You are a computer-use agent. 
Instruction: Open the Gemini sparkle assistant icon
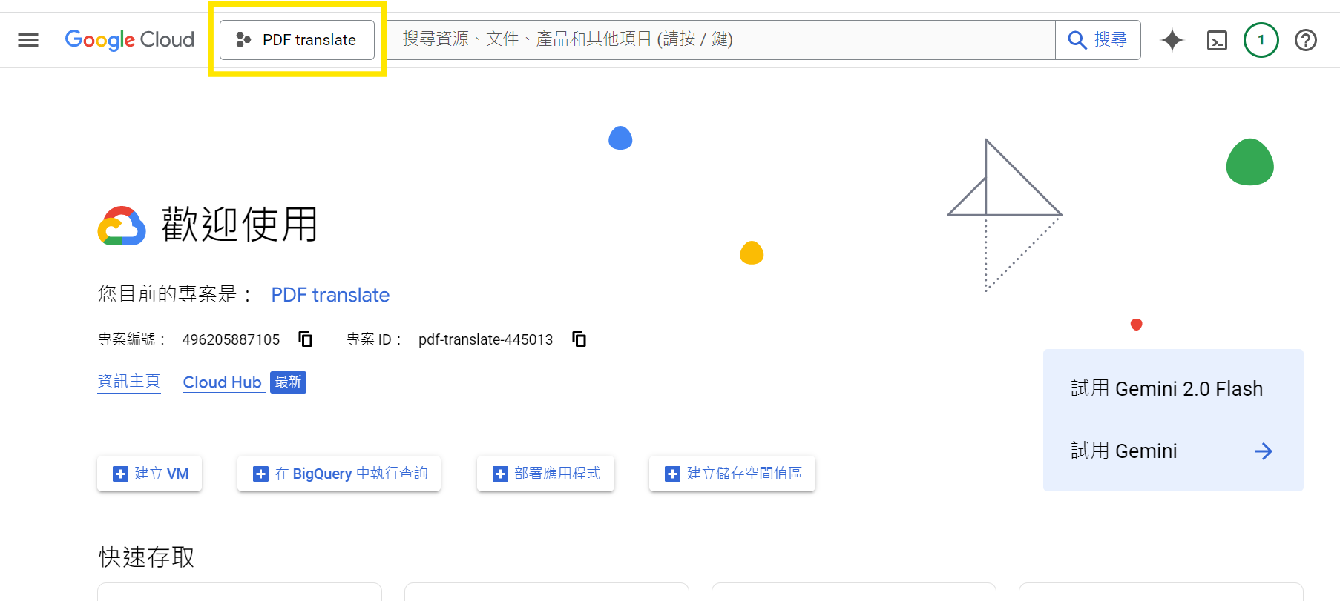click(x=1172, y=40)
